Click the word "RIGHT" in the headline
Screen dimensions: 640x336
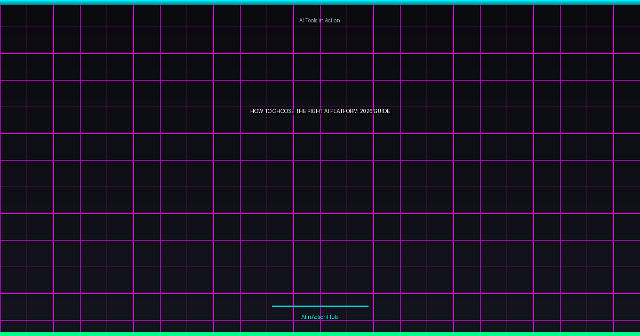coord(314,111)
